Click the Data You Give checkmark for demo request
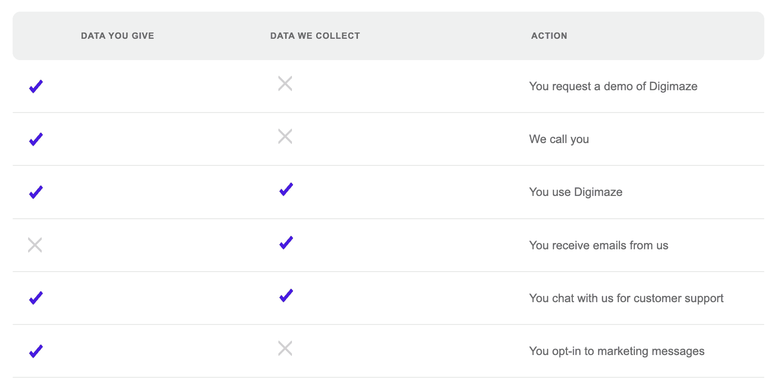This screenshot has width=775, height=388. coord(36,86)
